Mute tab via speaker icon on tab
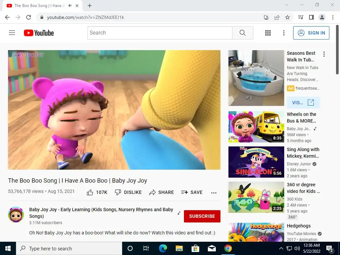The width and height of the screenshot is (340, 255). 70,6
